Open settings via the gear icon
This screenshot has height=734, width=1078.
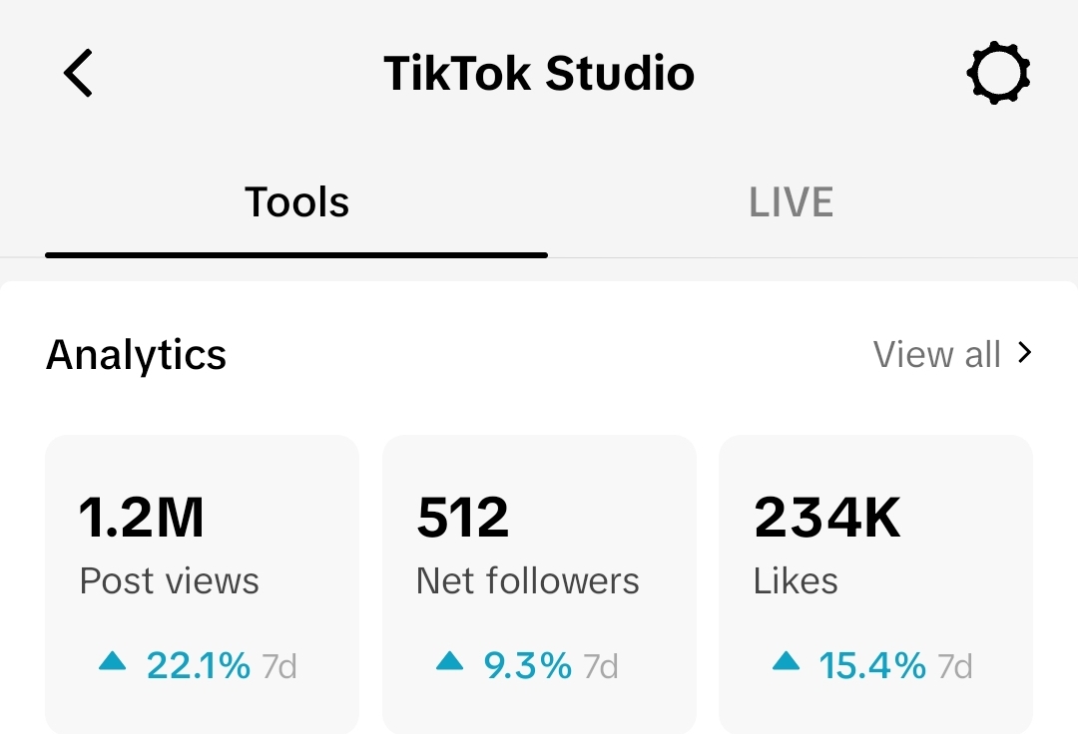(998, 74)
